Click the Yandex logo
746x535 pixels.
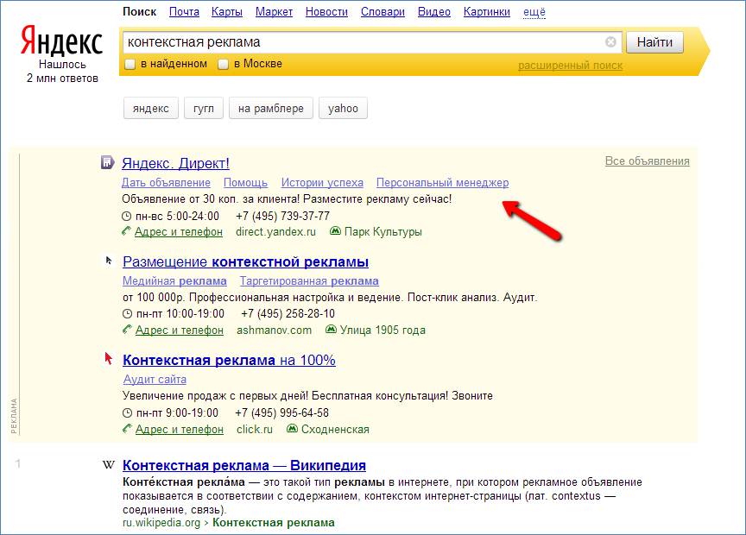(61, 41)
